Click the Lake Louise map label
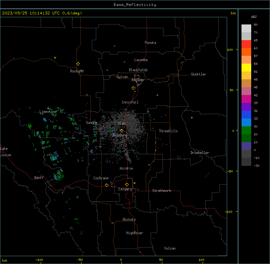This screenshot has height=264, width=270. tap(6, 152)
